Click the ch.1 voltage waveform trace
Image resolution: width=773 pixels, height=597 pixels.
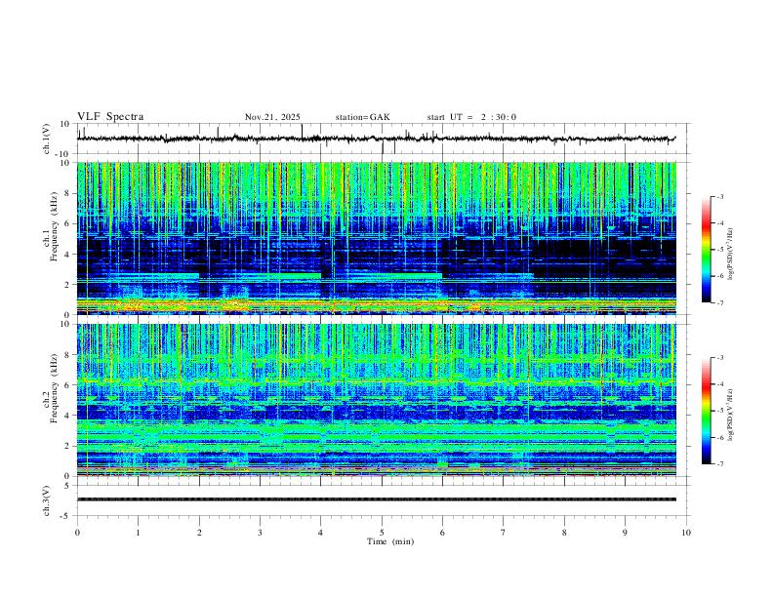376,139
